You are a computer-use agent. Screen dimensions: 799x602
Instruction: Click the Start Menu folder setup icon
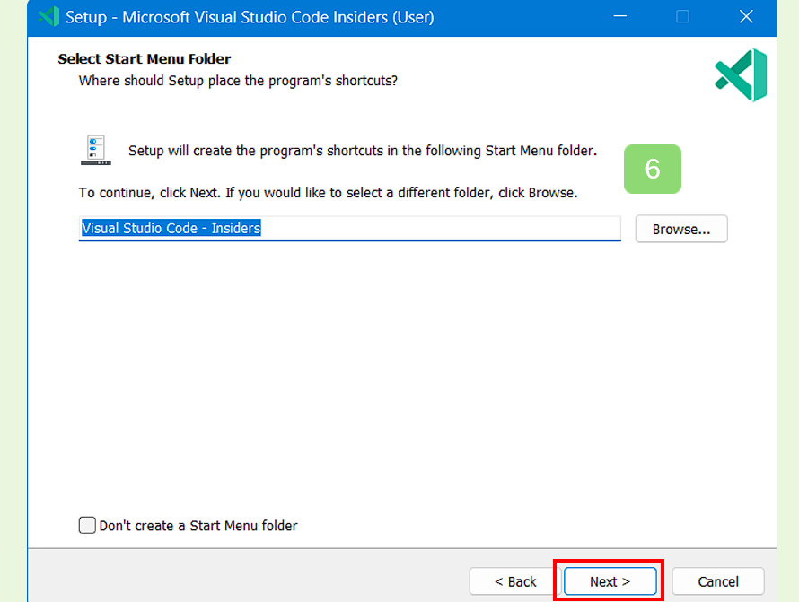click(96, 150)
